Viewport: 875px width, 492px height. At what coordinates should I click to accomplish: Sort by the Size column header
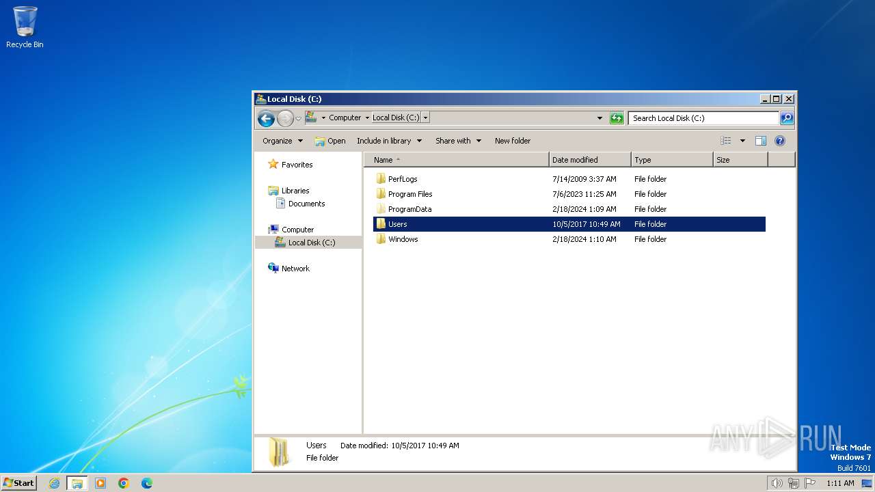click(740, 160)
